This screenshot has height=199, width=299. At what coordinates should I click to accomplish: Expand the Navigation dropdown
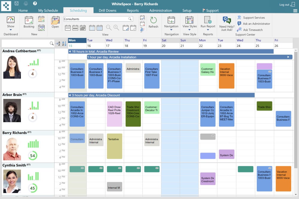click(171, 30)
